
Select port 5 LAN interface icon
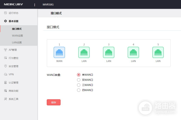158,52
